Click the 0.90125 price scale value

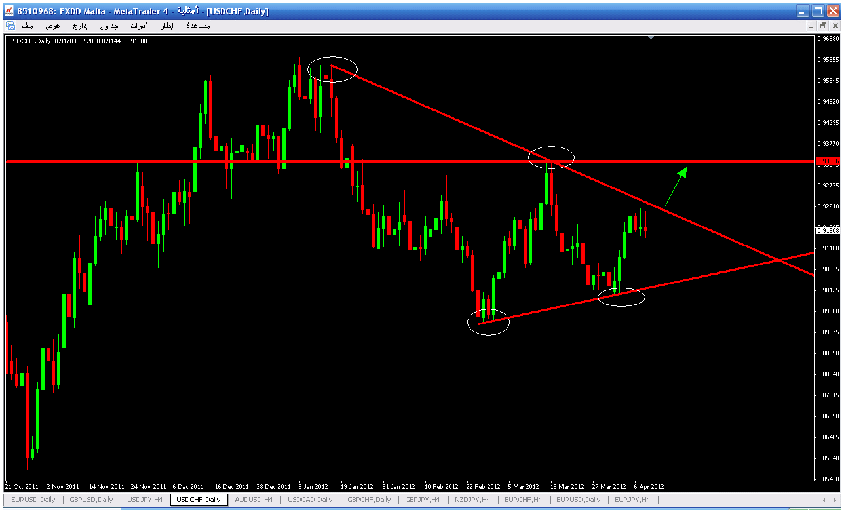pos(828,290)
